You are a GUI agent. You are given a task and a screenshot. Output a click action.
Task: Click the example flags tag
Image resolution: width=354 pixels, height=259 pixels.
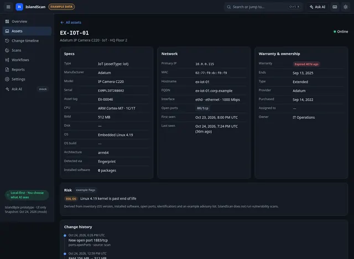pos(85,190)
